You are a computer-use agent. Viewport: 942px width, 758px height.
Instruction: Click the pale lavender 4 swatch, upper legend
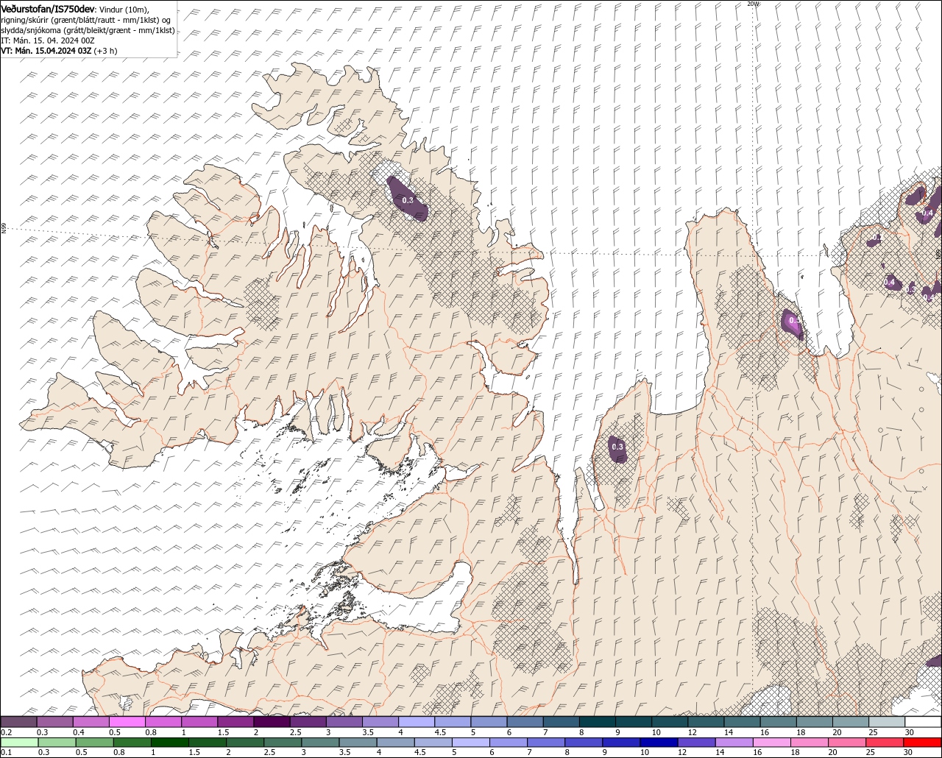(415, 722)
